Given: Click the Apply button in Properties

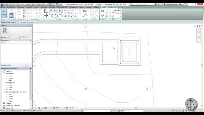Looking at the screenshot, I should (26, 65).
